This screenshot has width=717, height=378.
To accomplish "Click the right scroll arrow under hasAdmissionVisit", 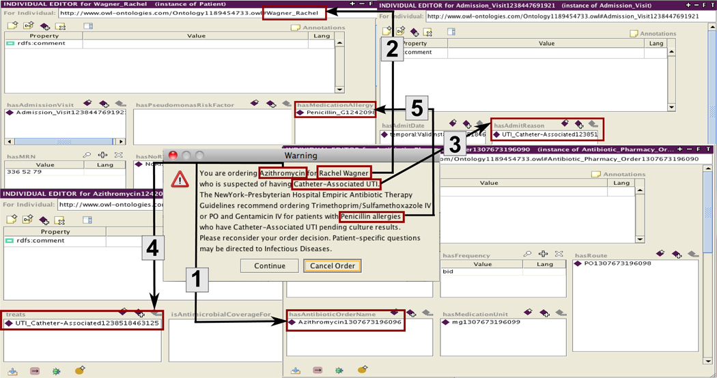I will pos(122,142).
